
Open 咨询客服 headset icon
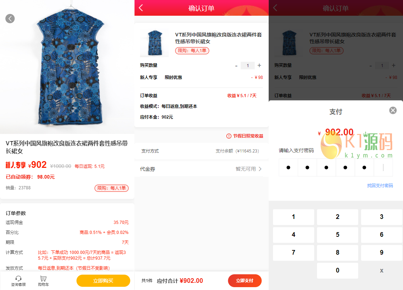(18, 279)
